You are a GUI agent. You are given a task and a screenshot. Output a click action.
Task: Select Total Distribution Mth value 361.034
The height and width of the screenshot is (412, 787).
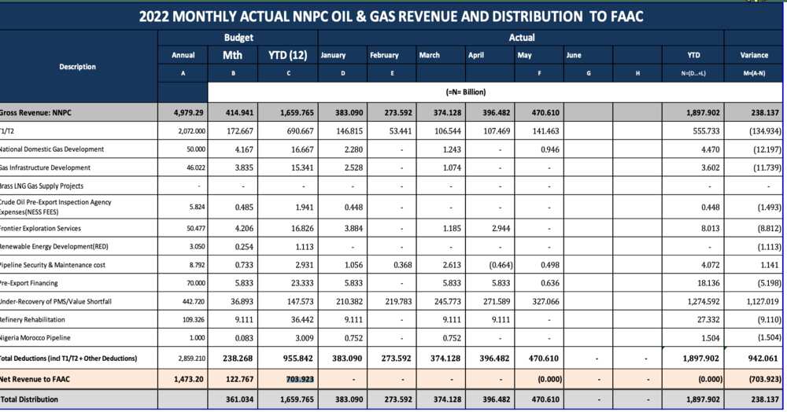point(239,400)
